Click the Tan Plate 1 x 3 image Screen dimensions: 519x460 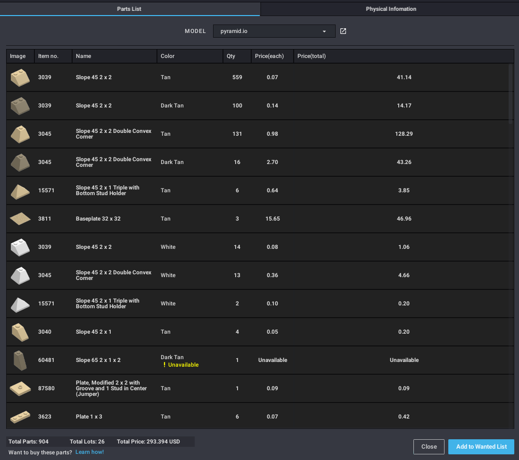click(x=20, y=417)
